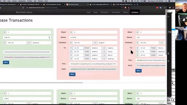Edit block 3 Tx sender Madison
The image size is (187, 105).
point(161,52)
